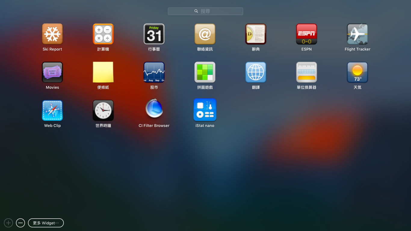The height and width of the screenshot is (231, 411).
Task: Select the iStat nano widget
Action: tap(205, 110)
